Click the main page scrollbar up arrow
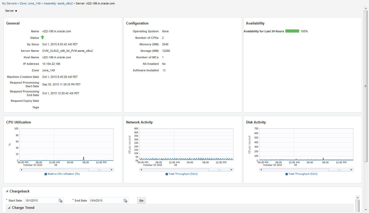 click(366, 9)
